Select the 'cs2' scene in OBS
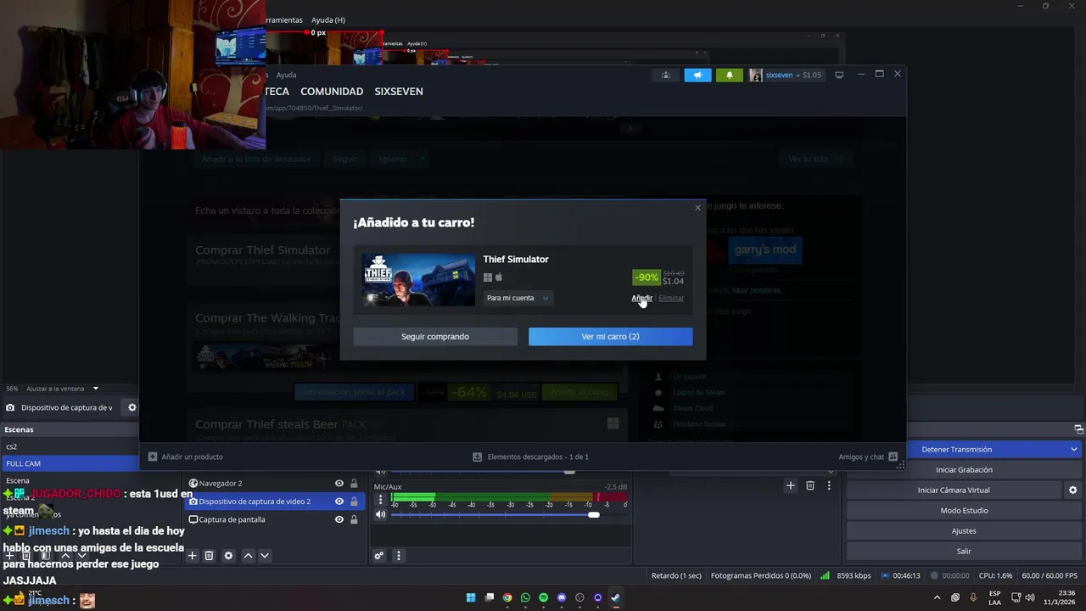 click(x=70, y=446)
